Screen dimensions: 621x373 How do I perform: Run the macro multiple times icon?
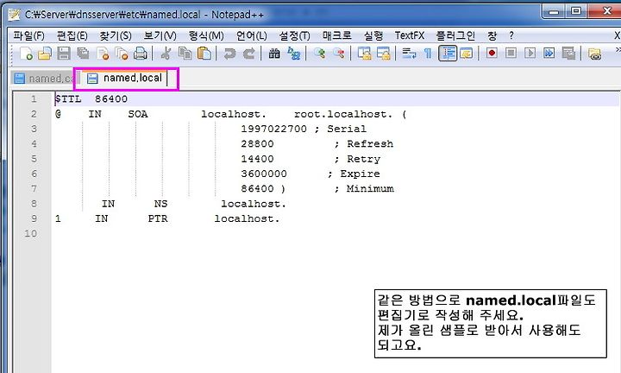coord(549,54)
